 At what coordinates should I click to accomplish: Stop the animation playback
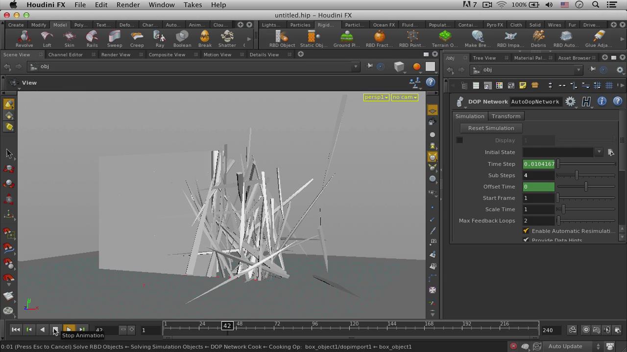[x=55, y=330]
